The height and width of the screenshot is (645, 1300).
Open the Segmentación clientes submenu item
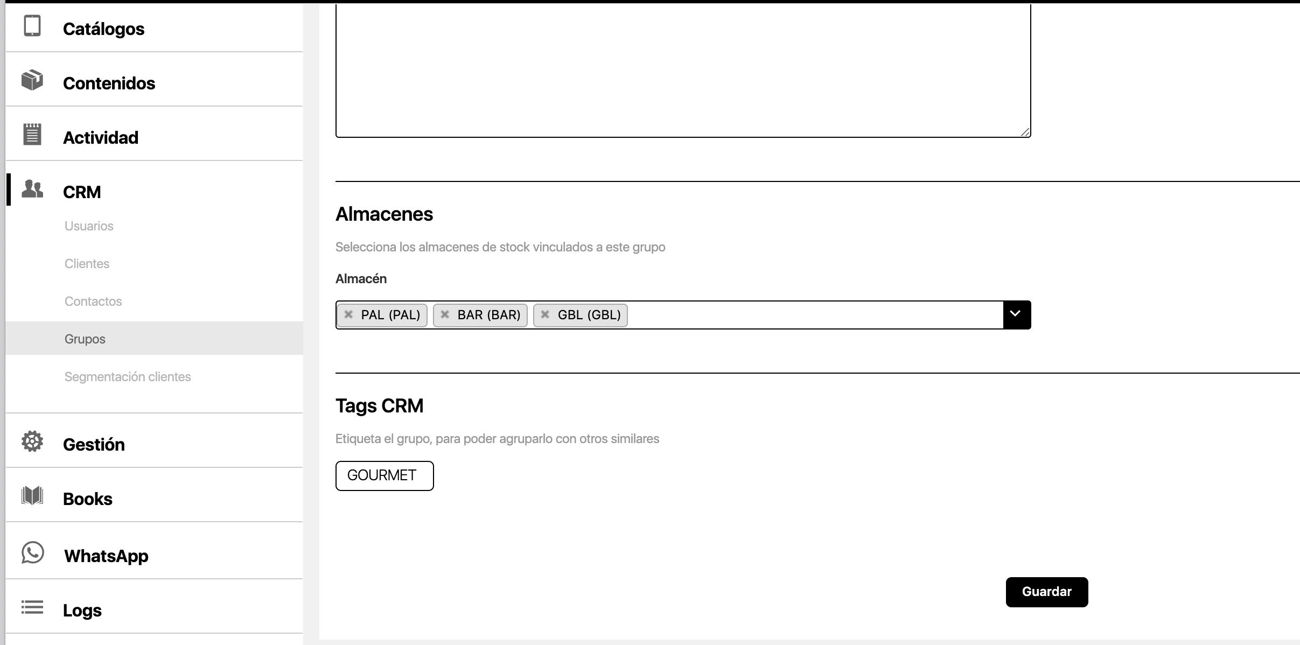[x=129, y=376]
